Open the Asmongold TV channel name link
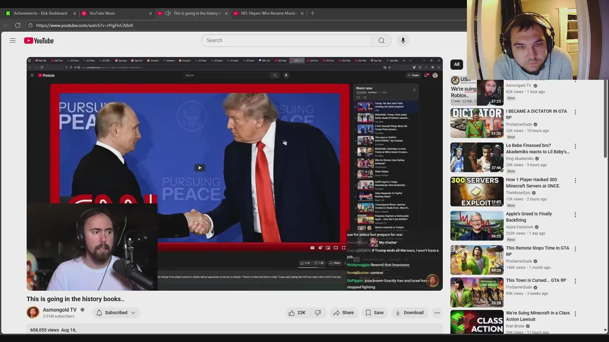 coord(59,310)
